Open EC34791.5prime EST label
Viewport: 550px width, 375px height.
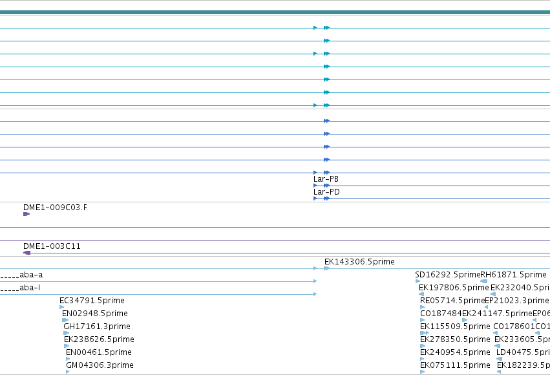tap(92, 301)
